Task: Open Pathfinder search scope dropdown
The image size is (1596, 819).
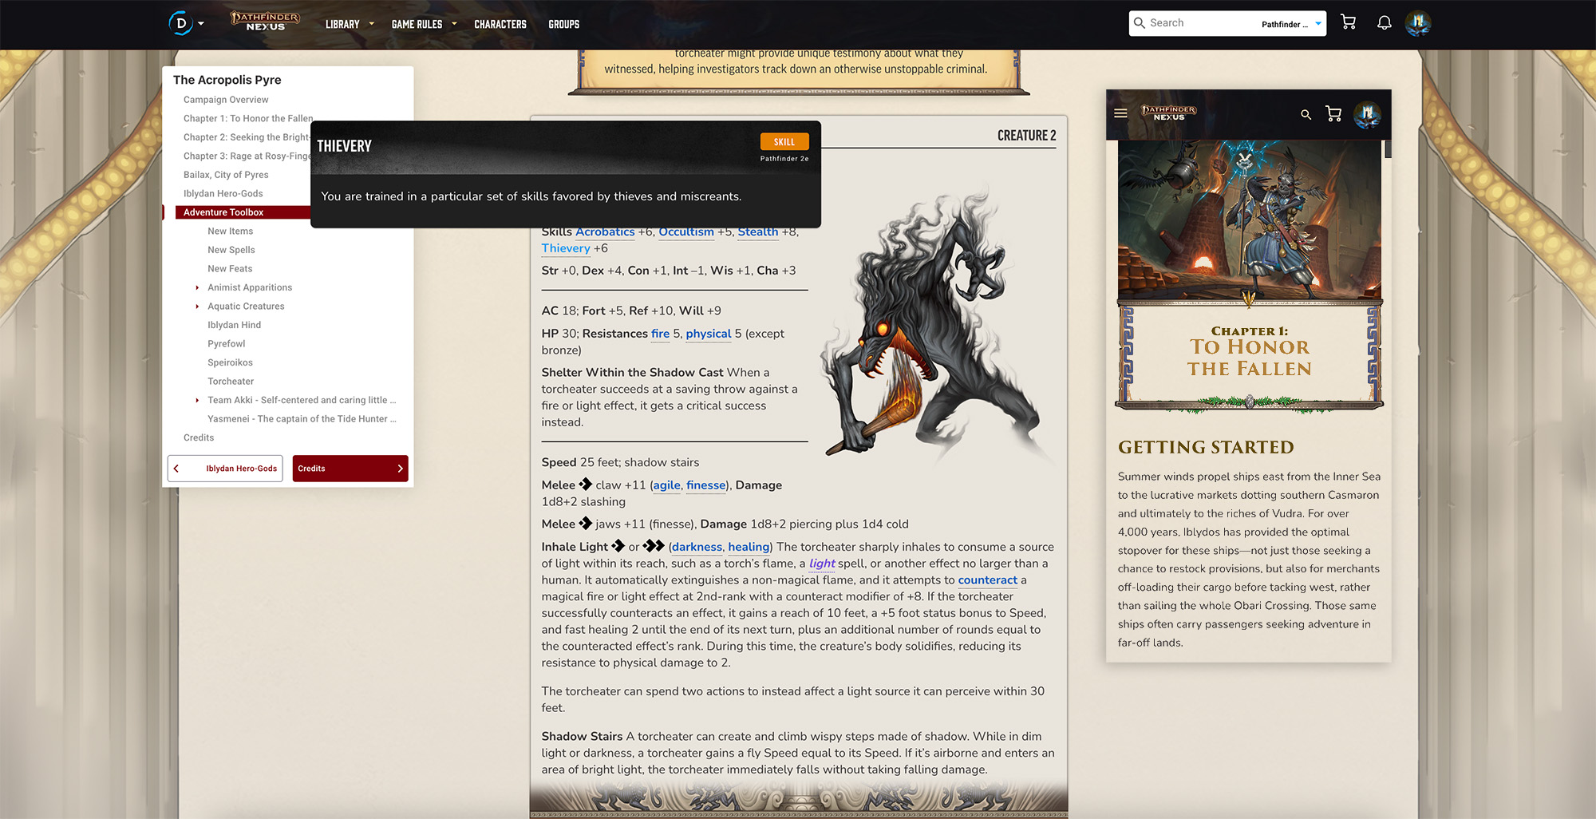Action: pyautogui.click(x=1291, y=24)
